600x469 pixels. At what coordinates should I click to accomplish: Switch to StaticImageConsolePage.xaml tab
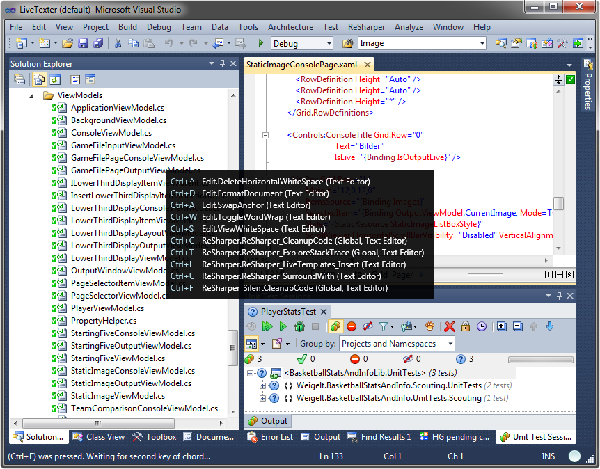[x=301, y=65]
